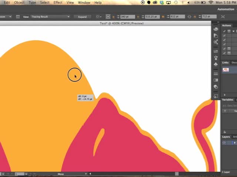The height and width of the screenshot is (177, 237).
Task: Toggle the fifth row checkmark in Actions
Action: 224,49
